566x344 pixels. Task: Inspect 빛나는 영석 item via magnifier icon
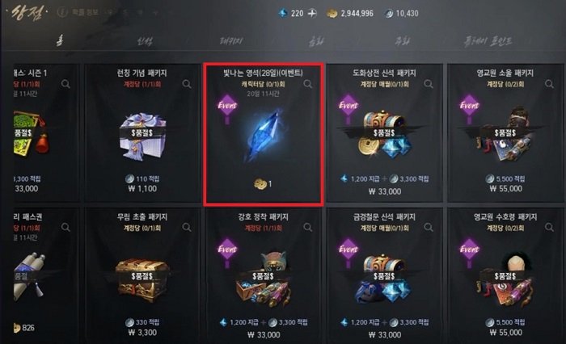click(307, 84)
